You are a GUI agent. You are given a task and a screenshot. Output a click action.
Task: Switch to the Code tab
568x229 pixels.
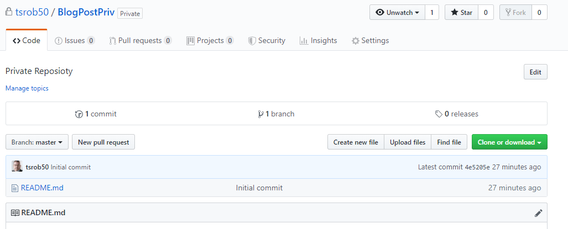click(x=27, y=40)
